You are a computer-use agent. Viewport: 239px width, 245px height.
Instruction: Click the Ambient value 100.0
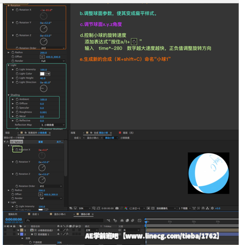(43, 99)
